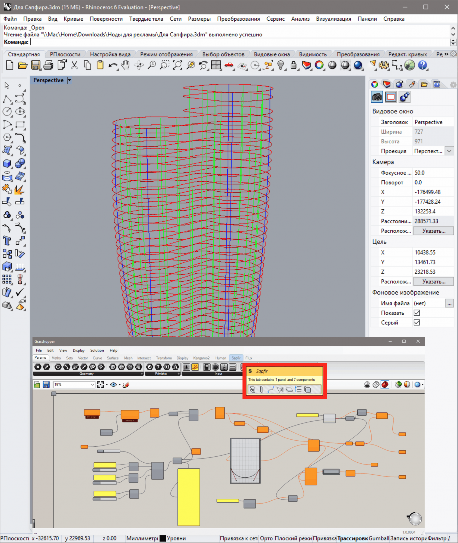
Task: Select the Text tool in left sidebar
Action: [7, 241]
